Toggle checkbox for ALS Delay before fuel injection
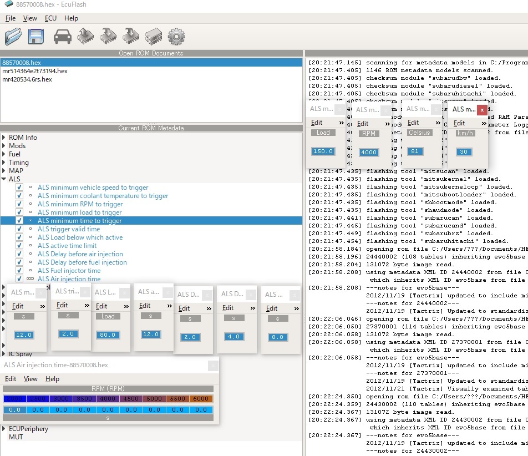The image size is (528, 456). [19, 262]
